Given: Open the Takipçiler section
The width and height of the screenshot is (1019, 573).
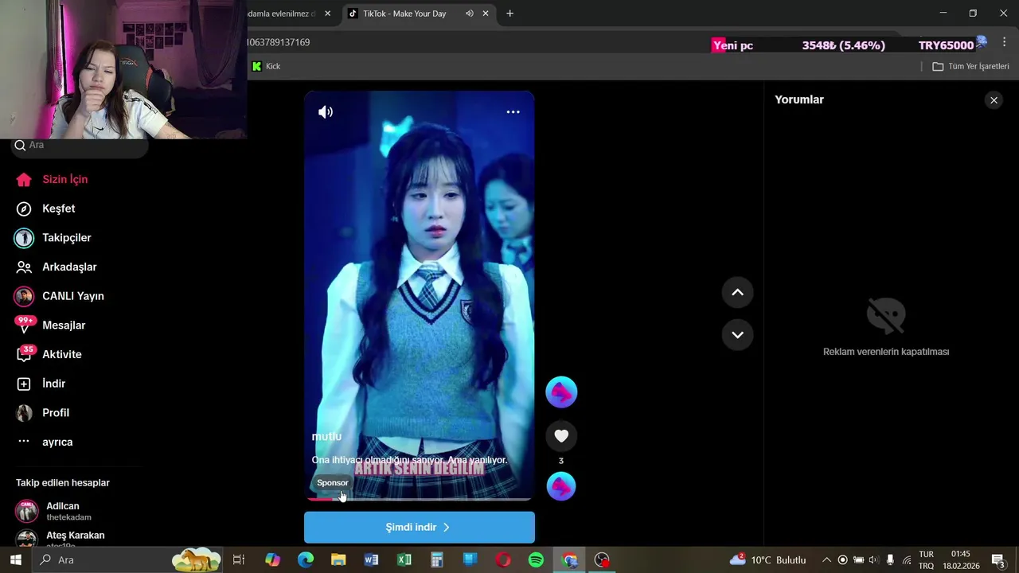Looking at the screenshot, I should tap(54, 238).
